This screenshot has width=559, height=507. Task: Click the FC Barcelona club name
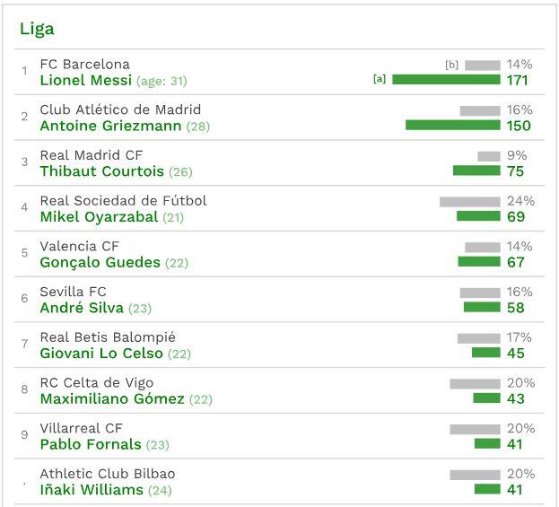pos(85,65)
